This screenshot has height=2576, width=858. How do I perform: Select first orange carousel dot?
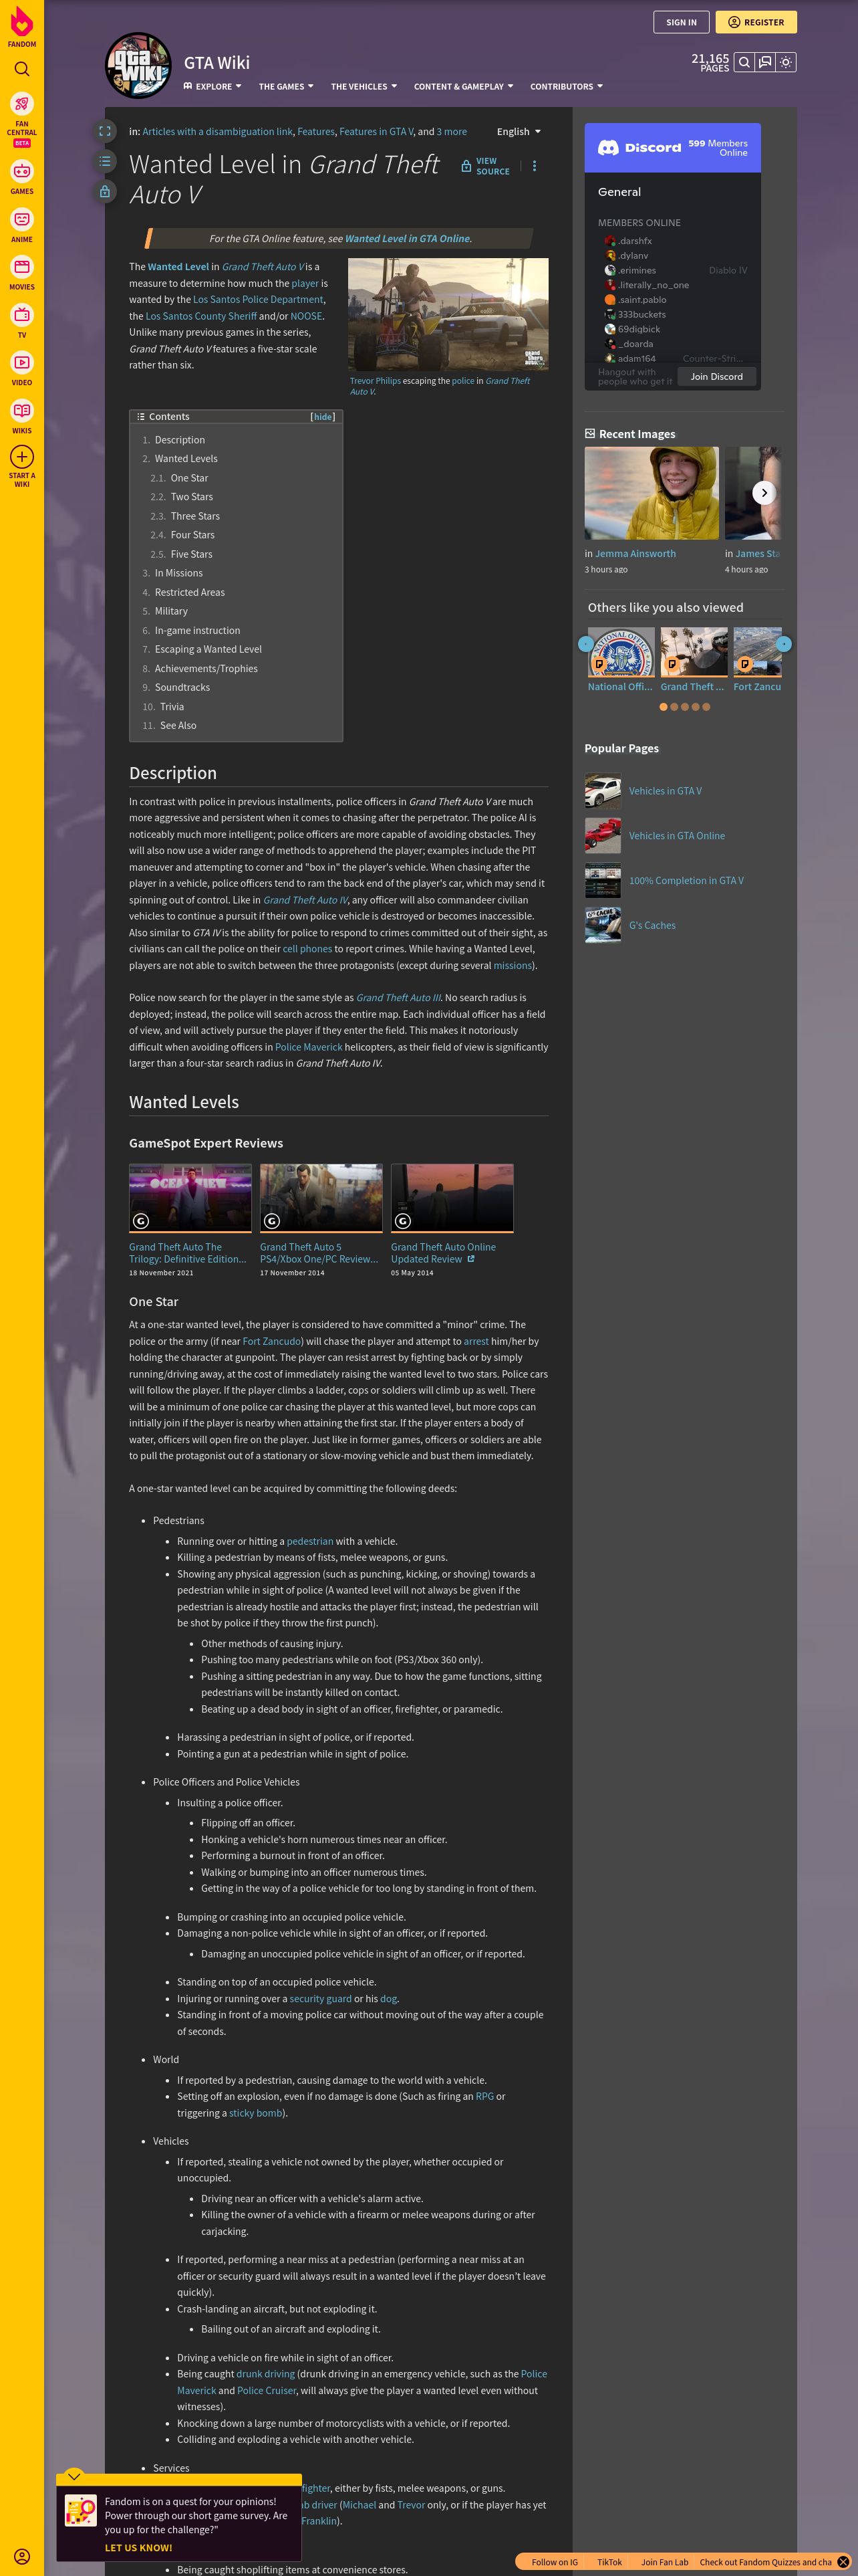click(x=664, y=707)
